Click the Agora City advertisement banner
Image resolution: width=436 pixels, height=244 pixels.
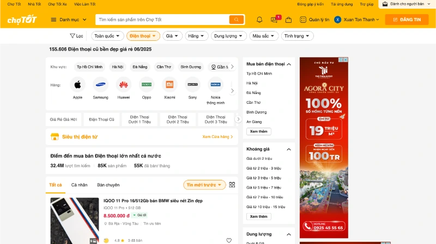click(324, 148)
